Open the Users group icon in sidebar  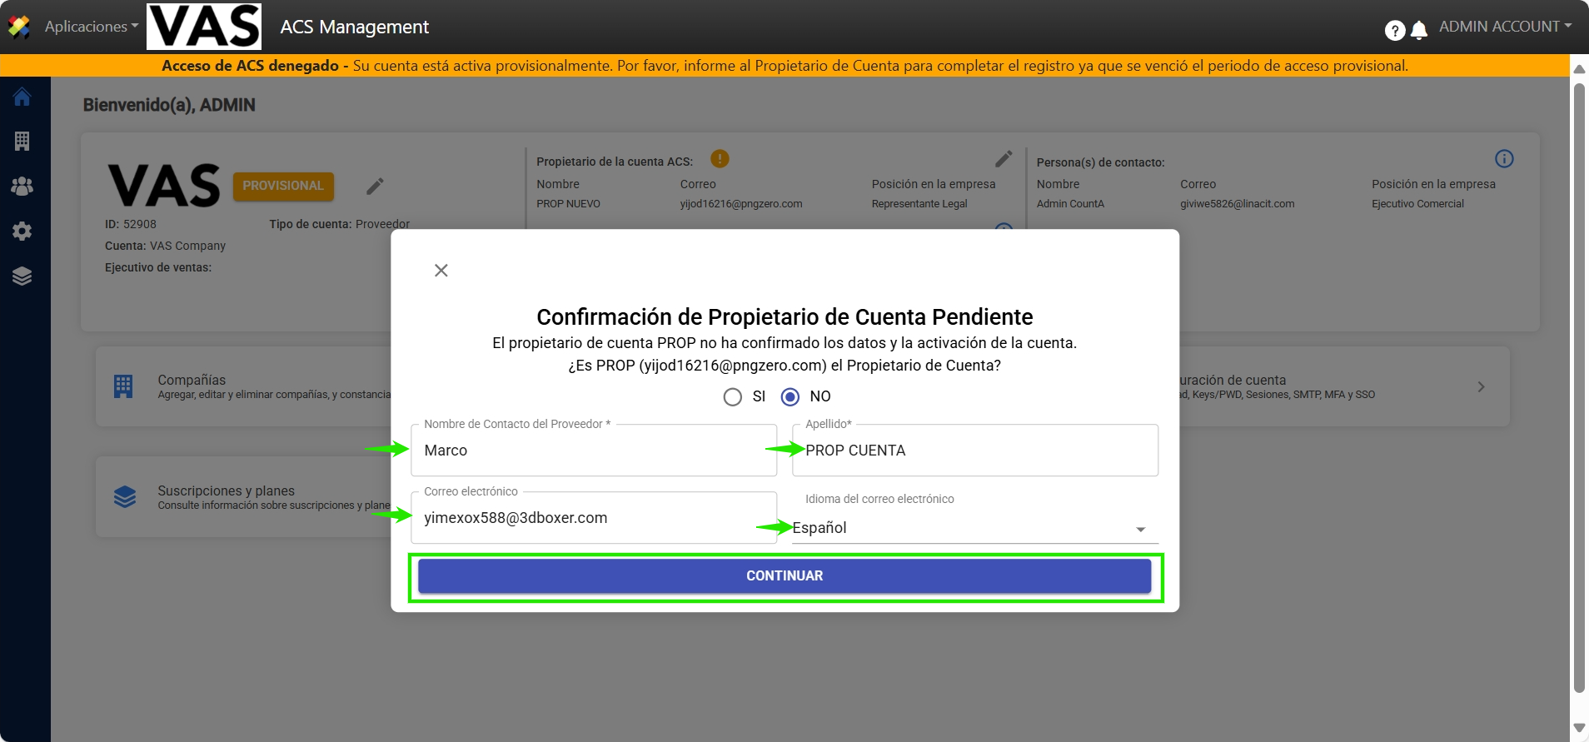(22, 186)
